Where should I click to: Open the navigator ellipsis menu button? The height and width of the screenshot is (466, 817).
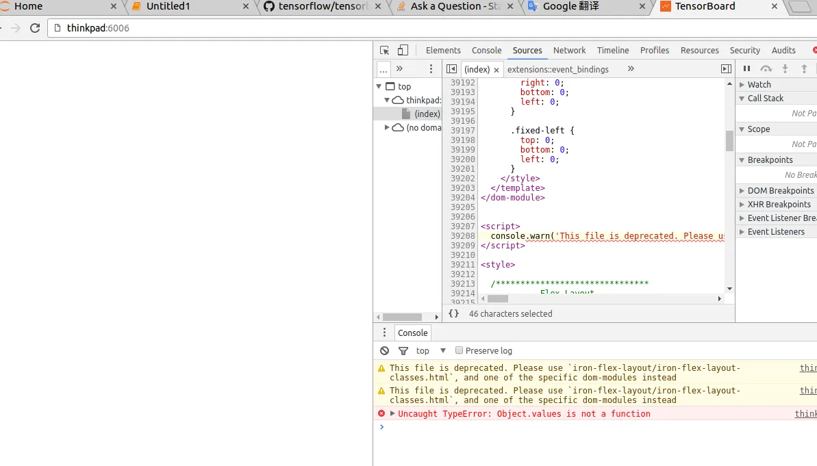click(383, 68)
